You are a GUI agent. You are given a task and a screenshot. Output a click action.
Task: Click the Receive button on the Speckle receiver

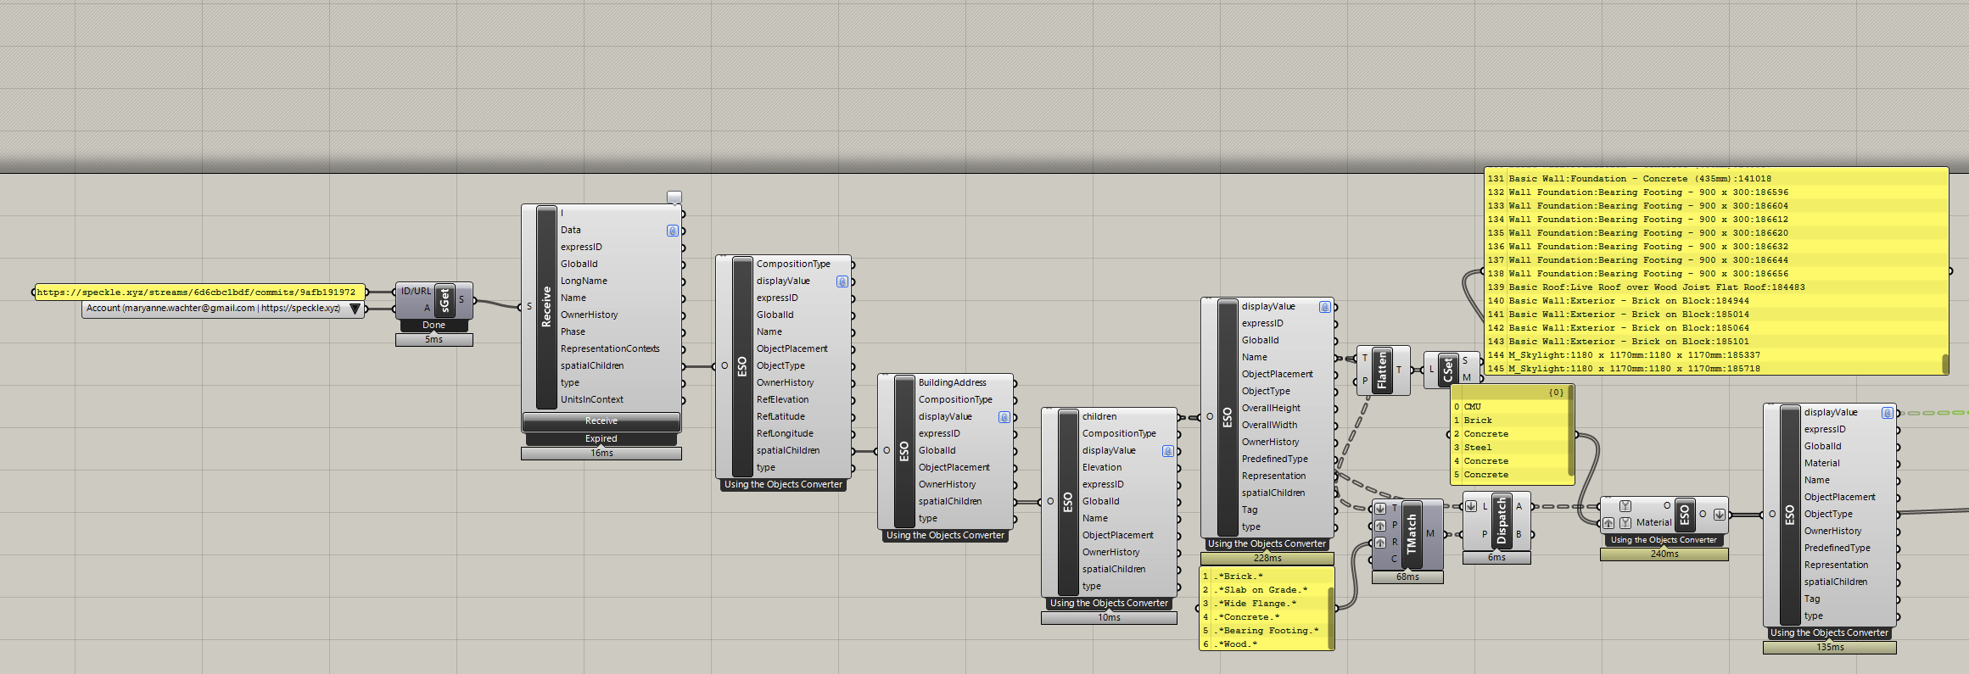click(x=601, y=421)
